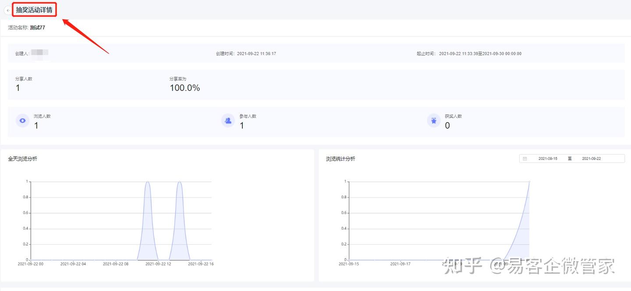Select start date 2021-09-15 field

548,158
